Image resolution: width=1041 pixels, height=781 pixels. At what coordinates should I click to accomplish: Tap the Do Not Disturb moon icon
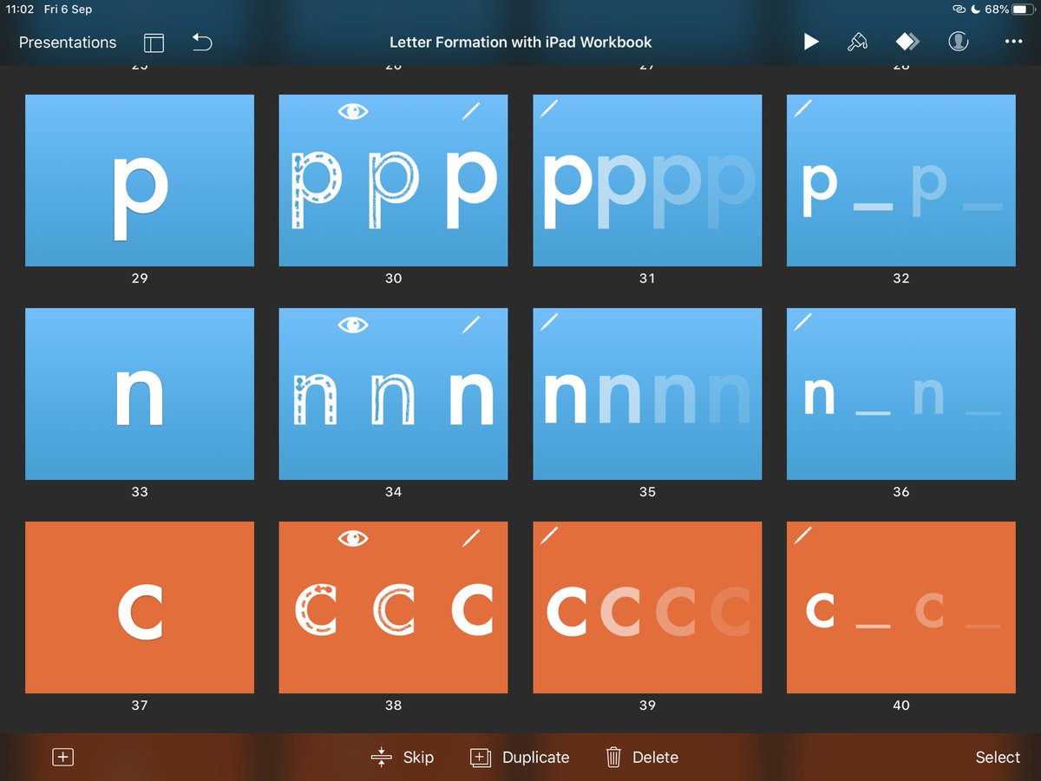coord(977,10)
